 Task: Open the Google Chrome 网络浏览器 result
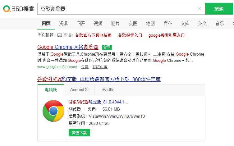[68, 47]
